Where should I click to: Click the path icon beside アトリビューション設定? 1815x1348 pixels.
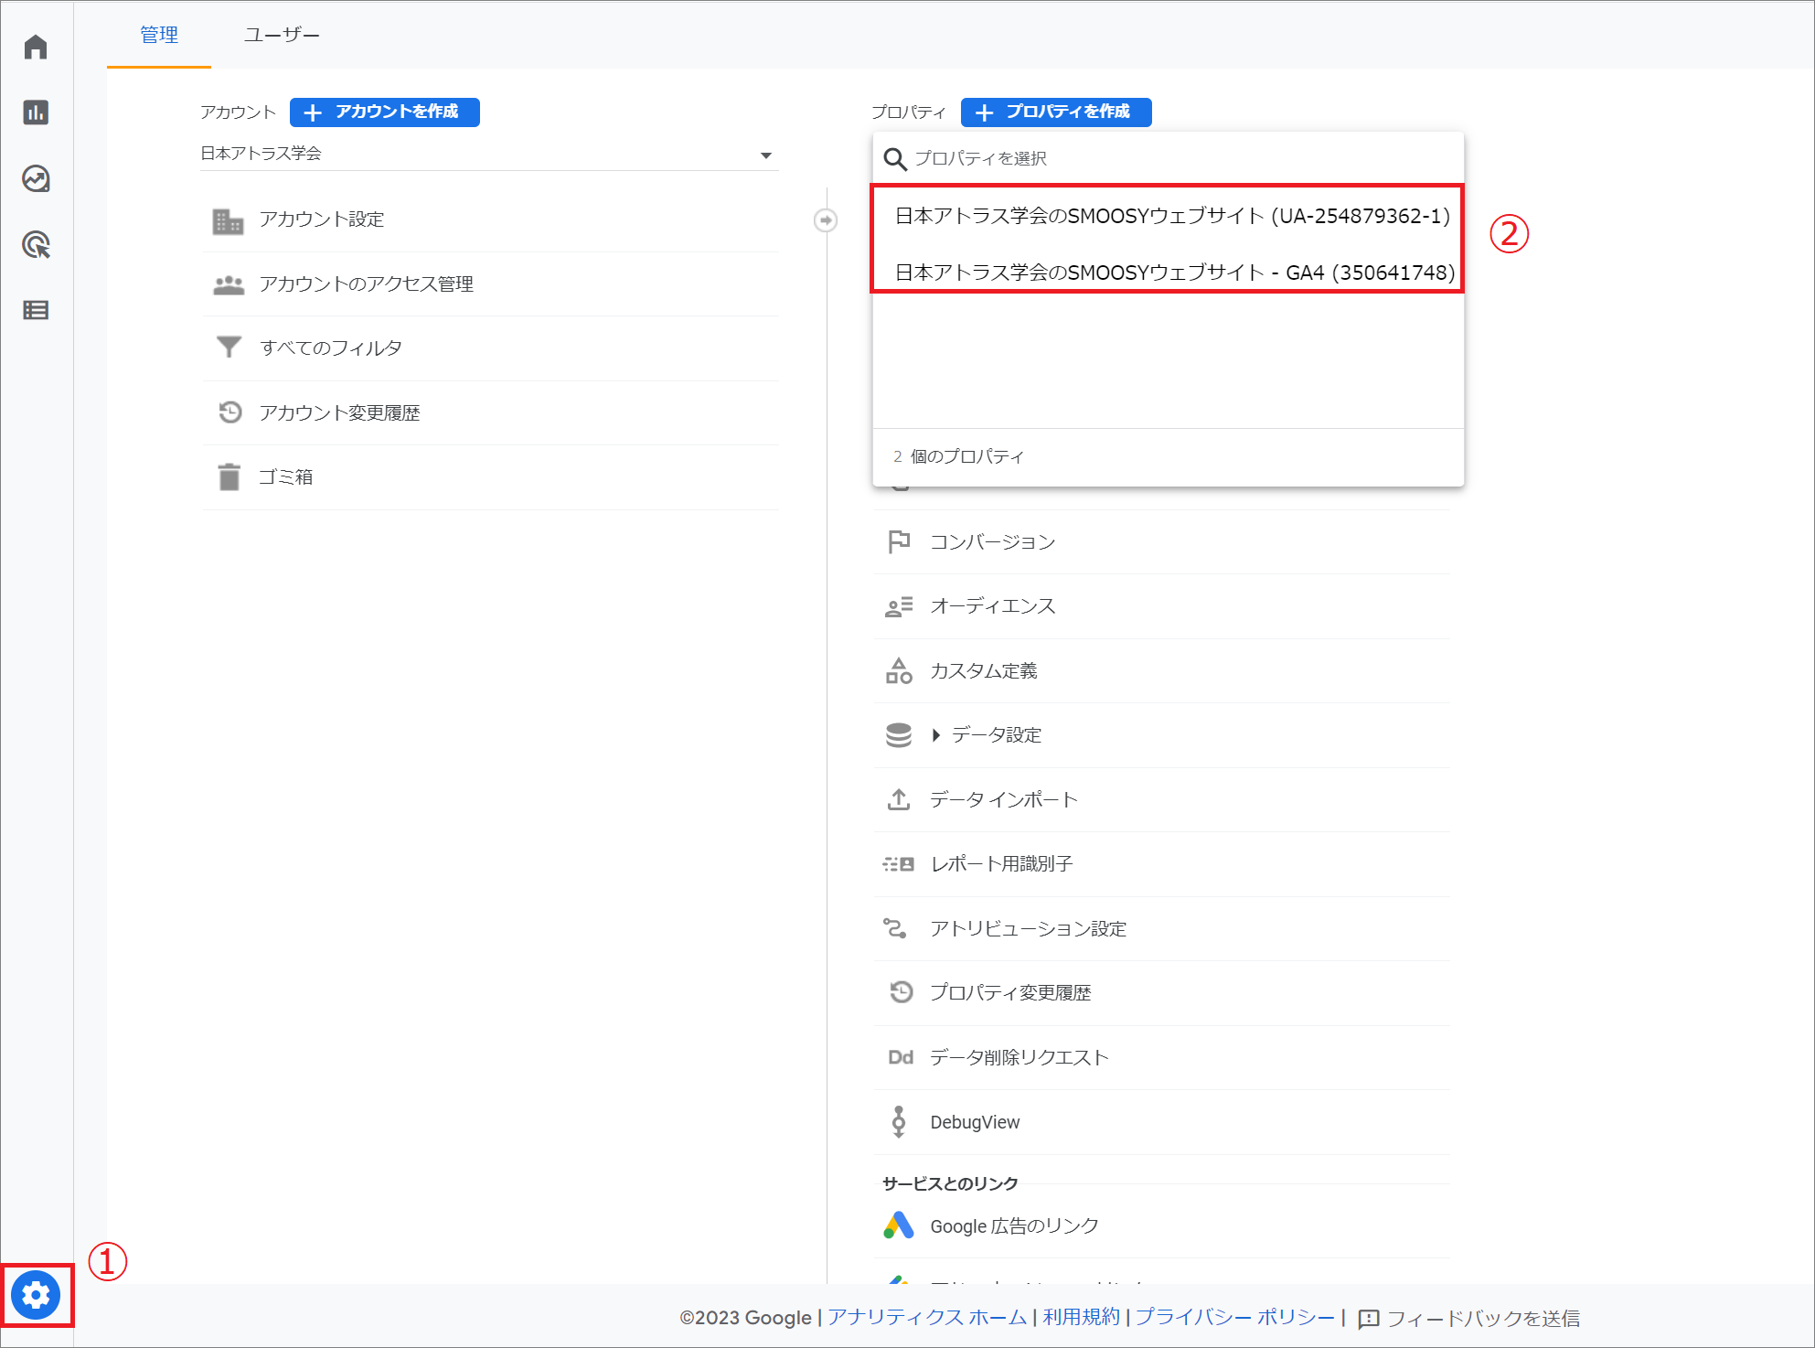click(895, 928)
